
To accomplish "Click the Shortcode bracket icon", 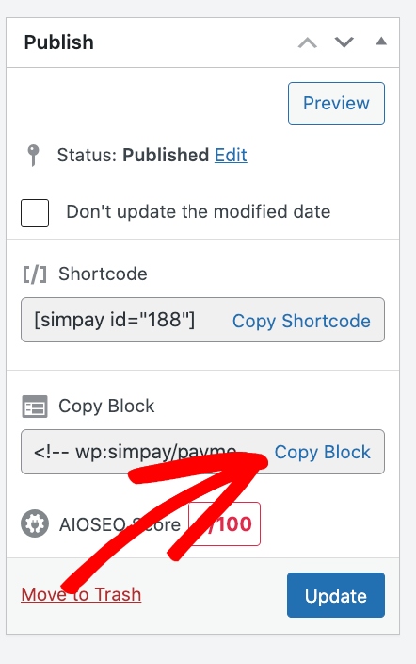I will tap(35, 274).
